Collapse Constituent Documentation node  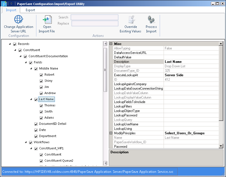(20, 56)
